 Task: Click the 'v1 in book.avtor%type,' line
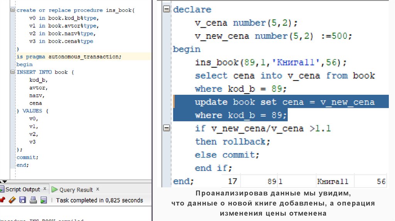pyautogui.click(x=64, y=26)
